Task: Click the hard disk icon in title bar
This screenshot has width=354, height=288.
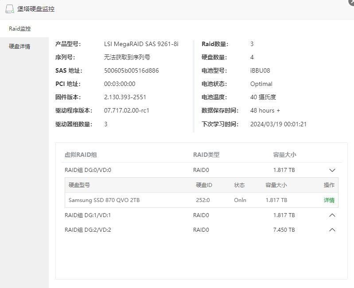Action: pyautogui.click(x=10, y=9)
